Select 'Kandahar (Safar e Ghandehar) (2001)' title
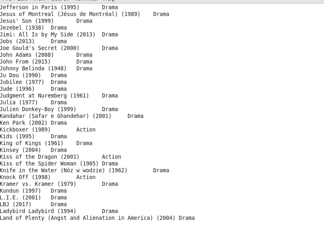The image size is (324, 227). click(56, 116)
